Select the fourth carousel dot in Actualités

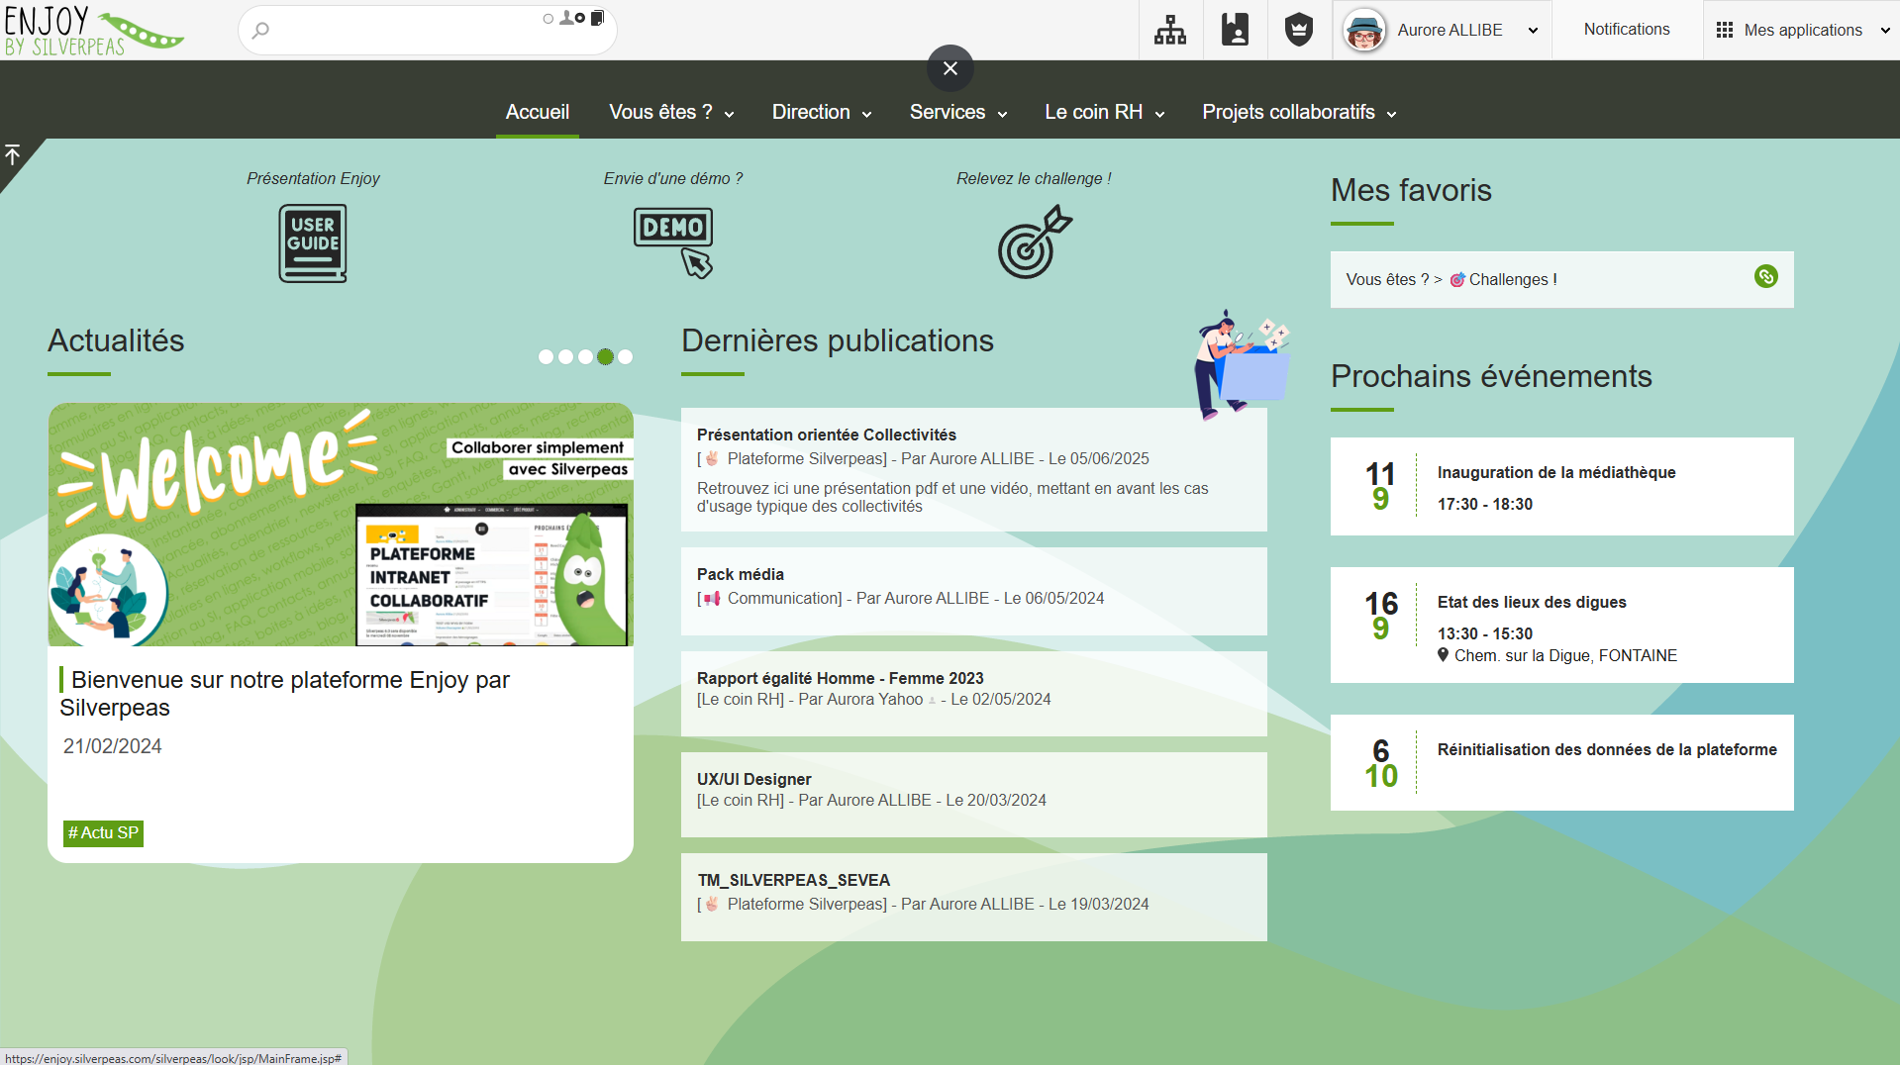pyautogui.click(x=605, y=356)
